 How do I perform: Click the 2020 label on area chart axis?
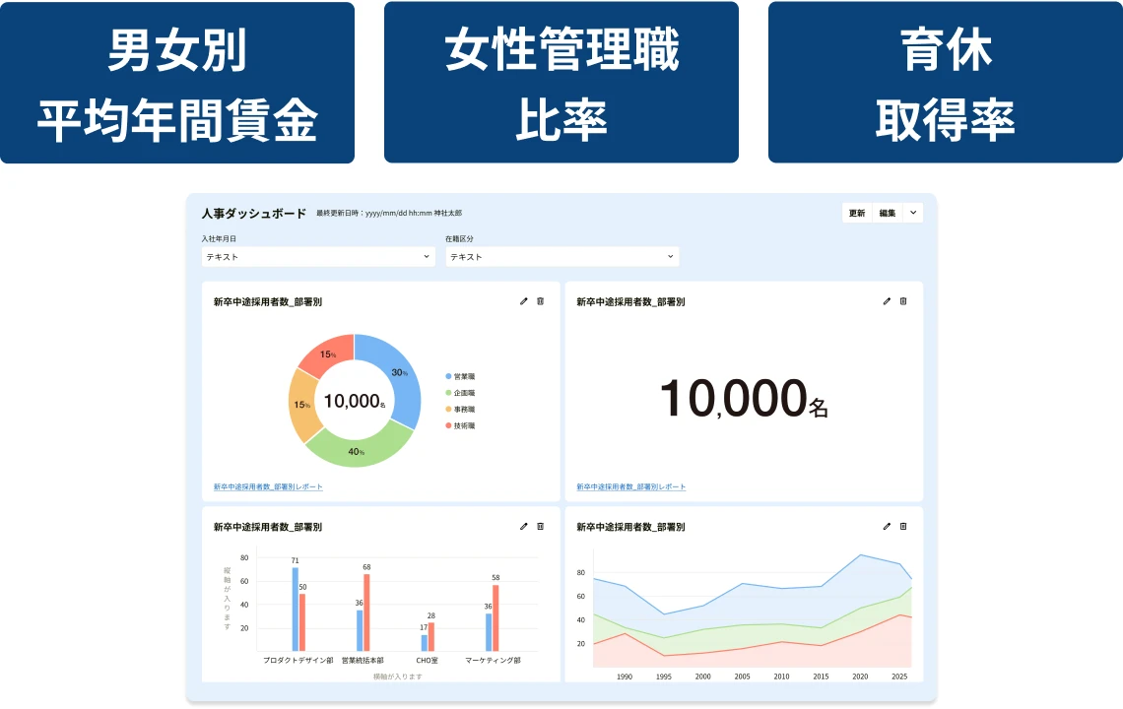[860, 677]
